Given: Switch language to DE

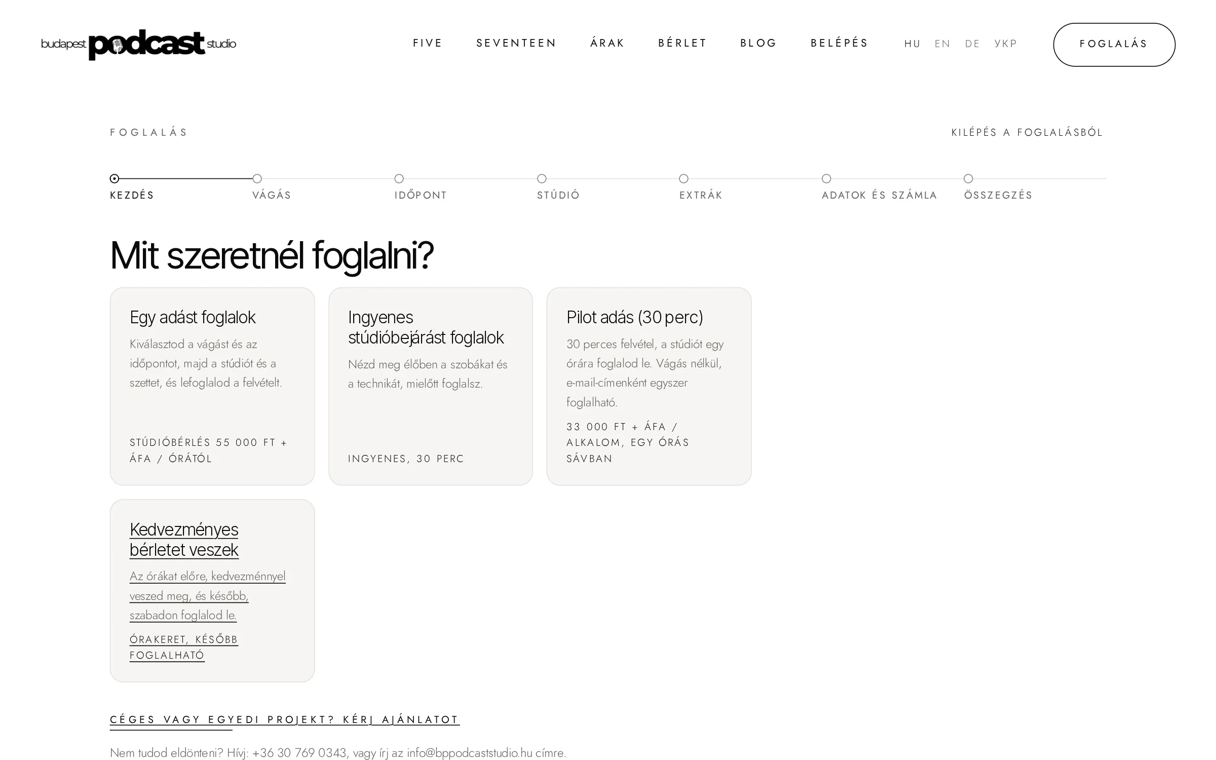Looking at the screenshot, I should point(972,44).
